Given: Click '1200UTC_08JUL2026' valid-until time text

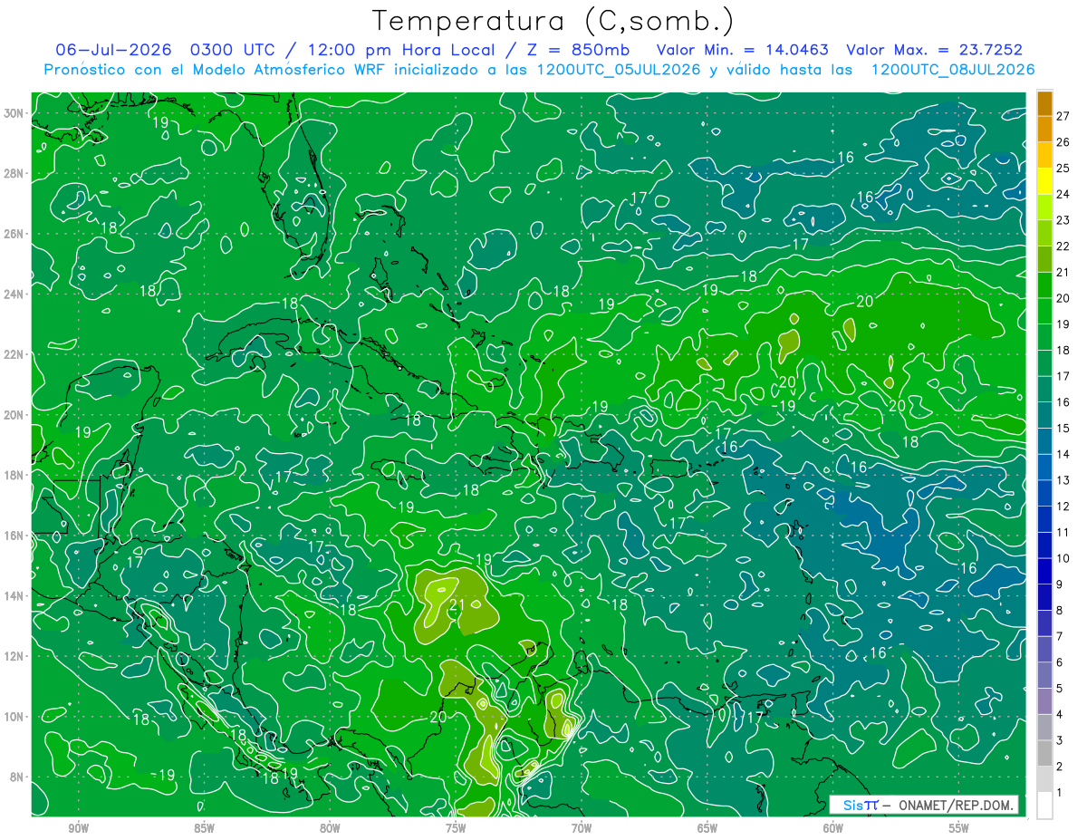Looking at the screenshot, I should (952, 69).
